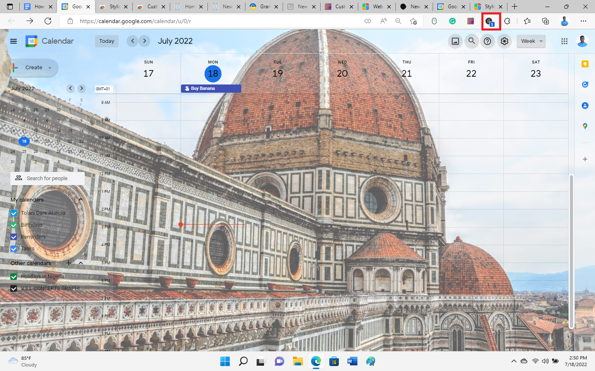Open the main menu hamburger icon

coord(14,41)
